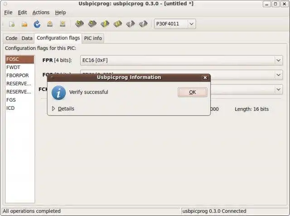The width and height of the screenshot is (290, 216).
Task: Click the Verify chip toolbar icon
Action: pyautogui.click(x=105, y=24)
